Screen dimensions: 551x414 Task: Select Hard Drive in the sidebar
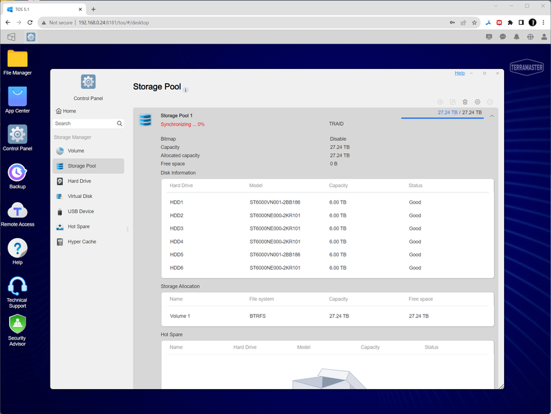click(88, 181)
